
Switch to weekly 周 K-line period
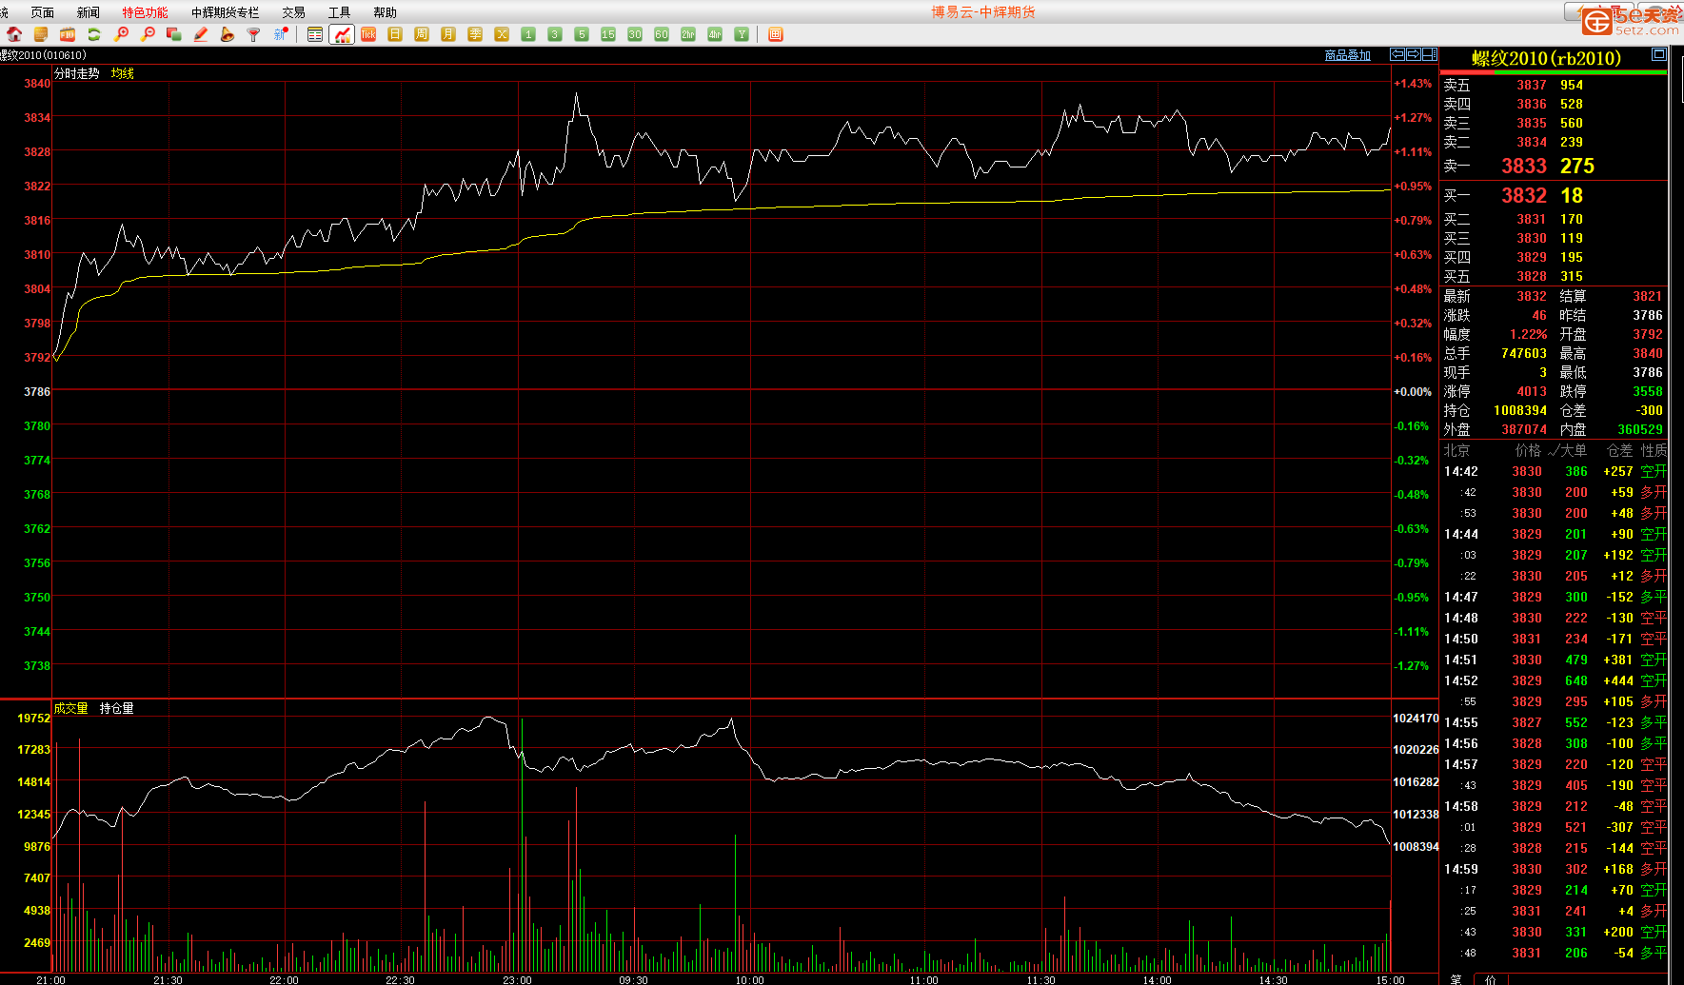[x=422, y=34]
